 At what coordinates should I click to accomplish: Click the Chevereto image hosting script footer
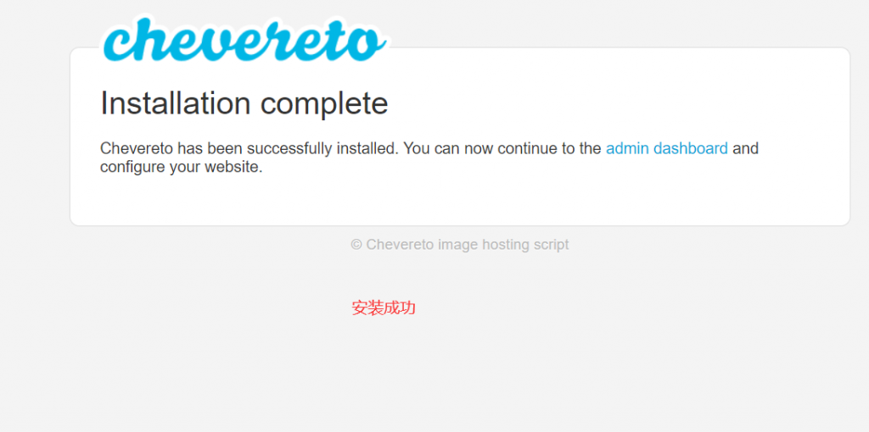tap(460, 245)
